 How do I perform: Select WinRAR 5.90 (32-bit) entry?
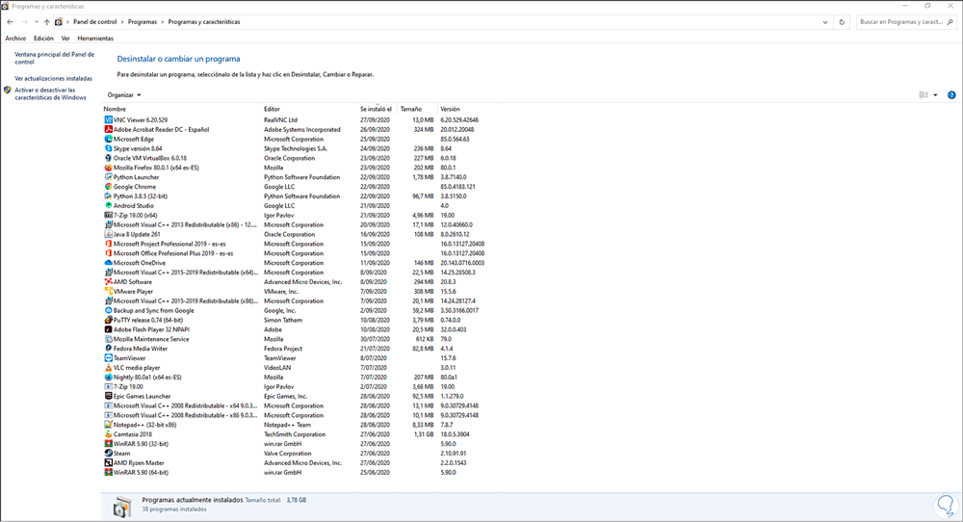tap(295, 443)
